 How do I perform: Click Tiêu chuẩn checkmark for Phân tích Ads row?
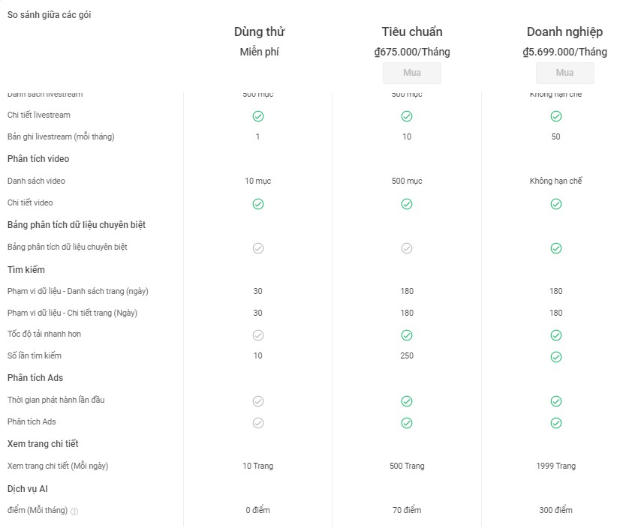tap(407, 423)
